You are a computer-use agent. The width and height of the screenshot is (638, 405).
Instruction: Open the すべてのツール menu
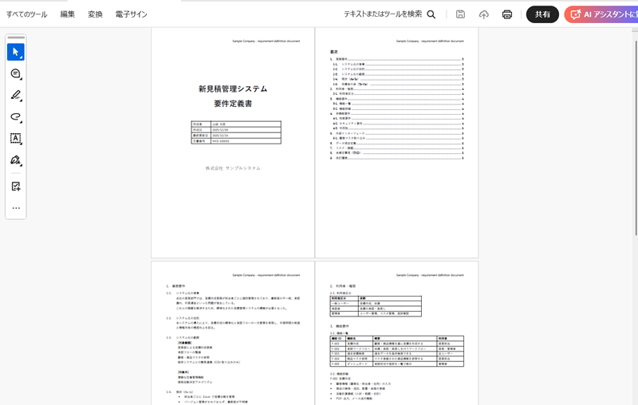[26, 14]
